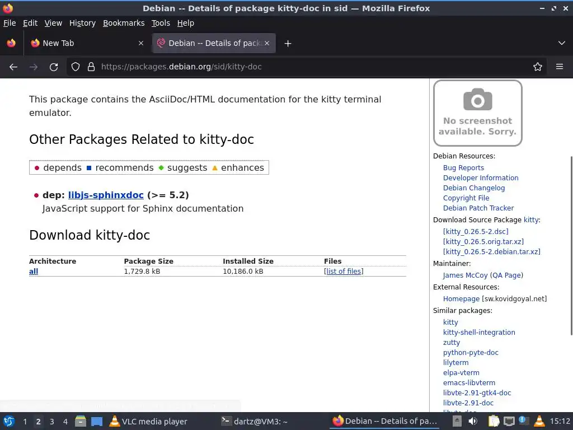Open a new tab with the plus button

[288, 44]
